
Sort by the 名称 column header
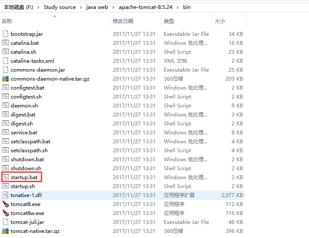pyautogui.click(x=7, y=21)
